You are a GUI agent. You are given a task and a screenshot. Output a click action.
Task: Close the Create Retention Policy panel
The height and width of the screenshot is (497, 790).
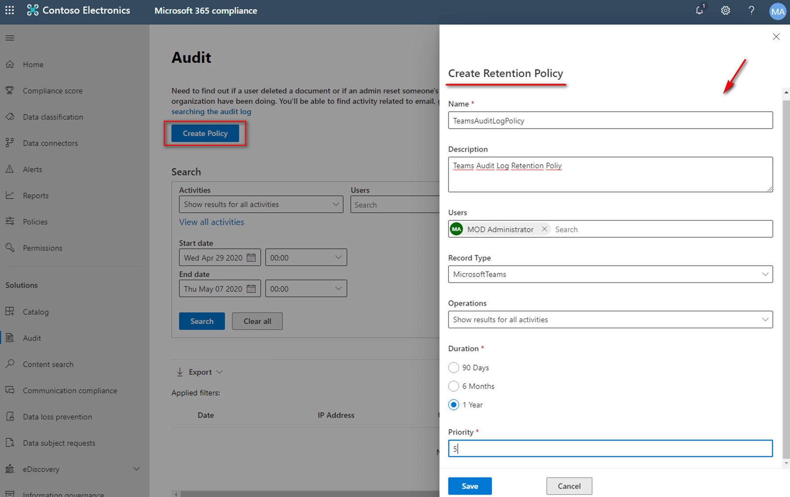(x=776, y=37)
